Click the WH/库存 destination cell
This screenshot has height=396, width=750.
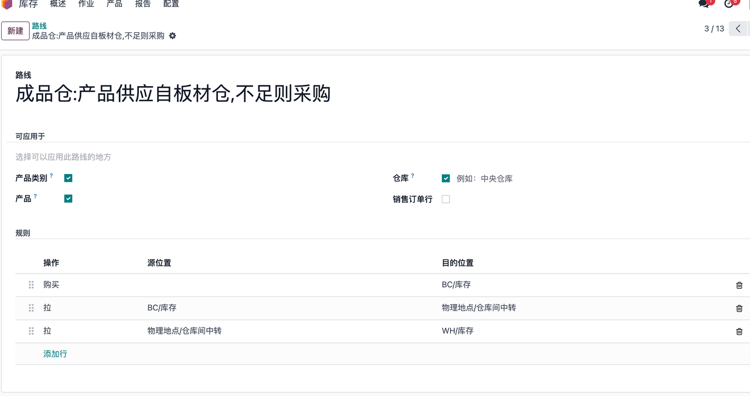458,331
